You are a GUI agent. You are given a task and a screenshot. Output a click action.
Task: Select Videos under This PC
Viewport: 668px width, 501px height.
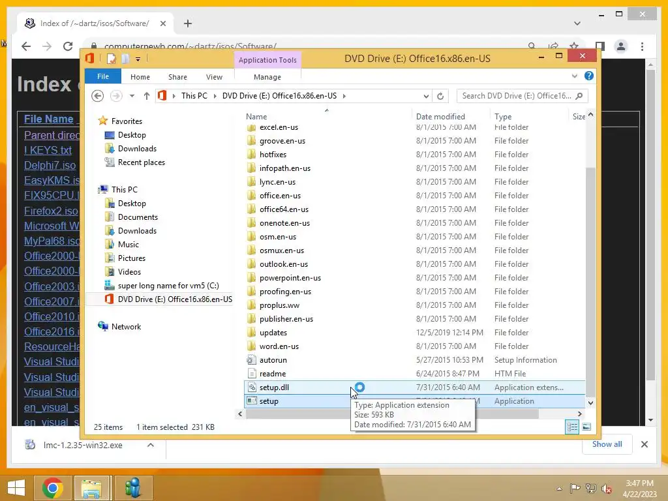click(129, 271)
